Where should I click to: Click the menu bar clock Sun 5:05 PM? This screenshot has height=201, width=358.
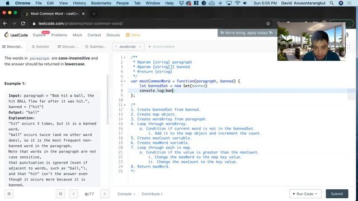[x=265, y=3]
